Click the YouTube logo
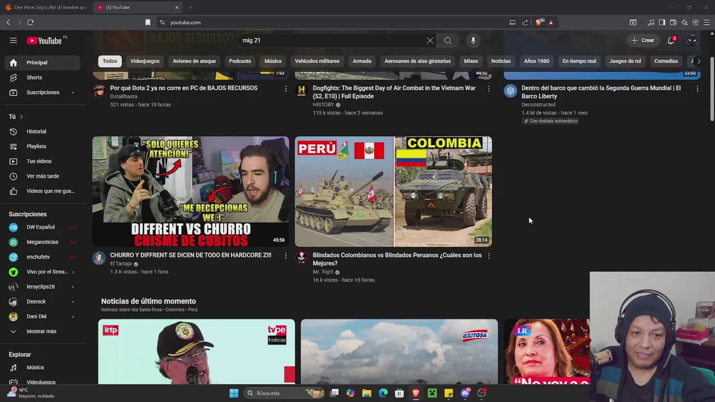 (45, 41)
